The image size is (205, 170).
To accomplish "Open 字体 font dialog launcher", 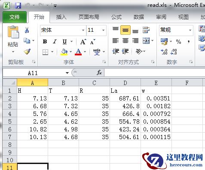I will (x=104, y=62).
